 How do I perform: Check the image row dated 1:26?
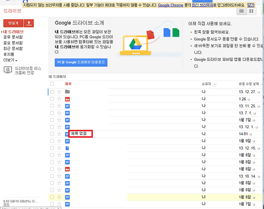(x=52, y=99)
